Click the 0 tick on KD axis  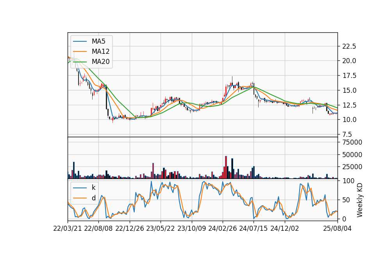coord(344,219)
